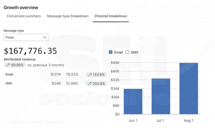The width and height of the screenshot is (215, 128).
Task: Click the SMS row revenue $34K
Action: coord(56,83)
